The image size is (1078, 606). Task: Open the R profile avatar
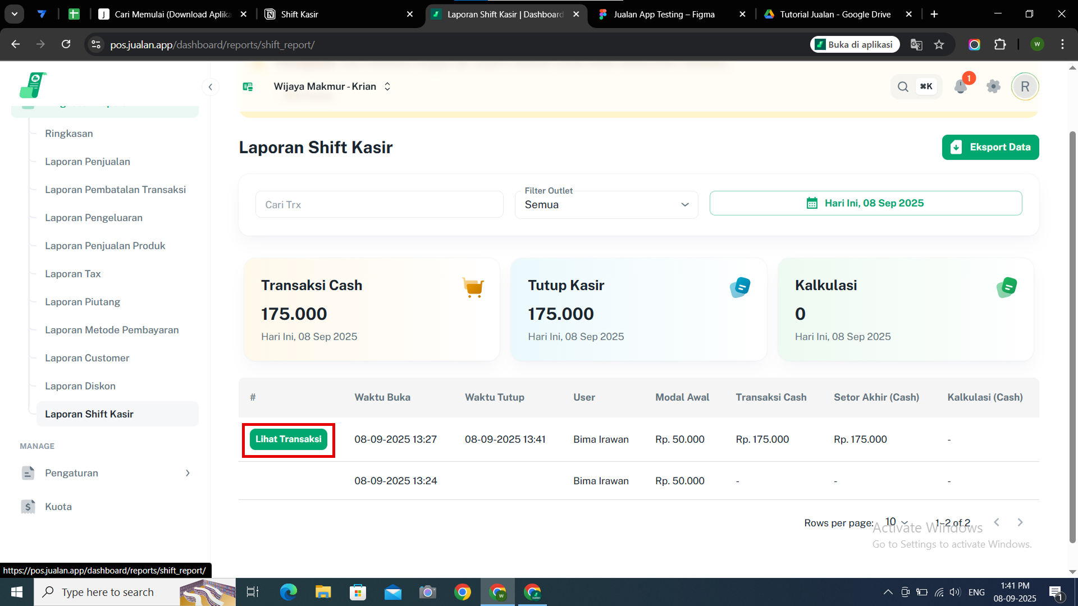[1025, 86]
